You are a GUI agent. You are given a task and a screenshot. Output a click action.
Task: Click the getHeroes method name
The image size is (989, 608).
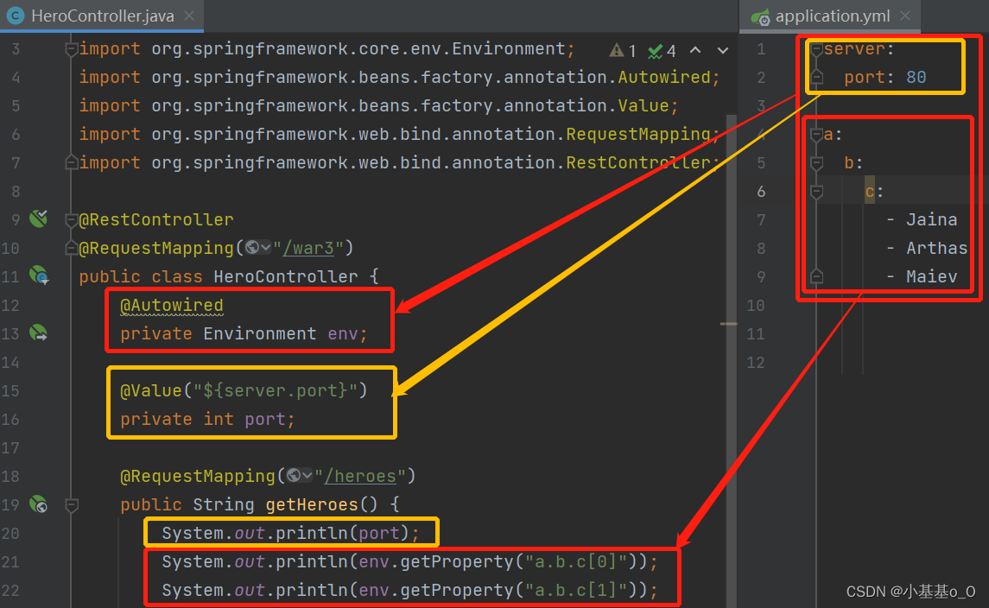(x=312, y=504)
